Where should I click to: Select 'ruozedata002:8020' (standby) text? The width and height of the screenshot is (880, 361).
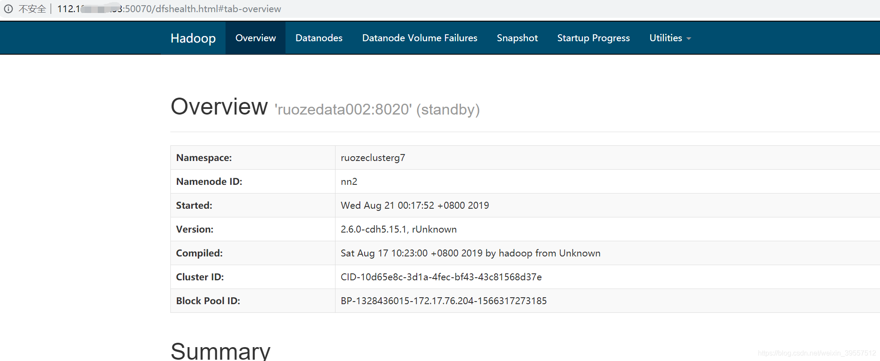click(377, 109)
